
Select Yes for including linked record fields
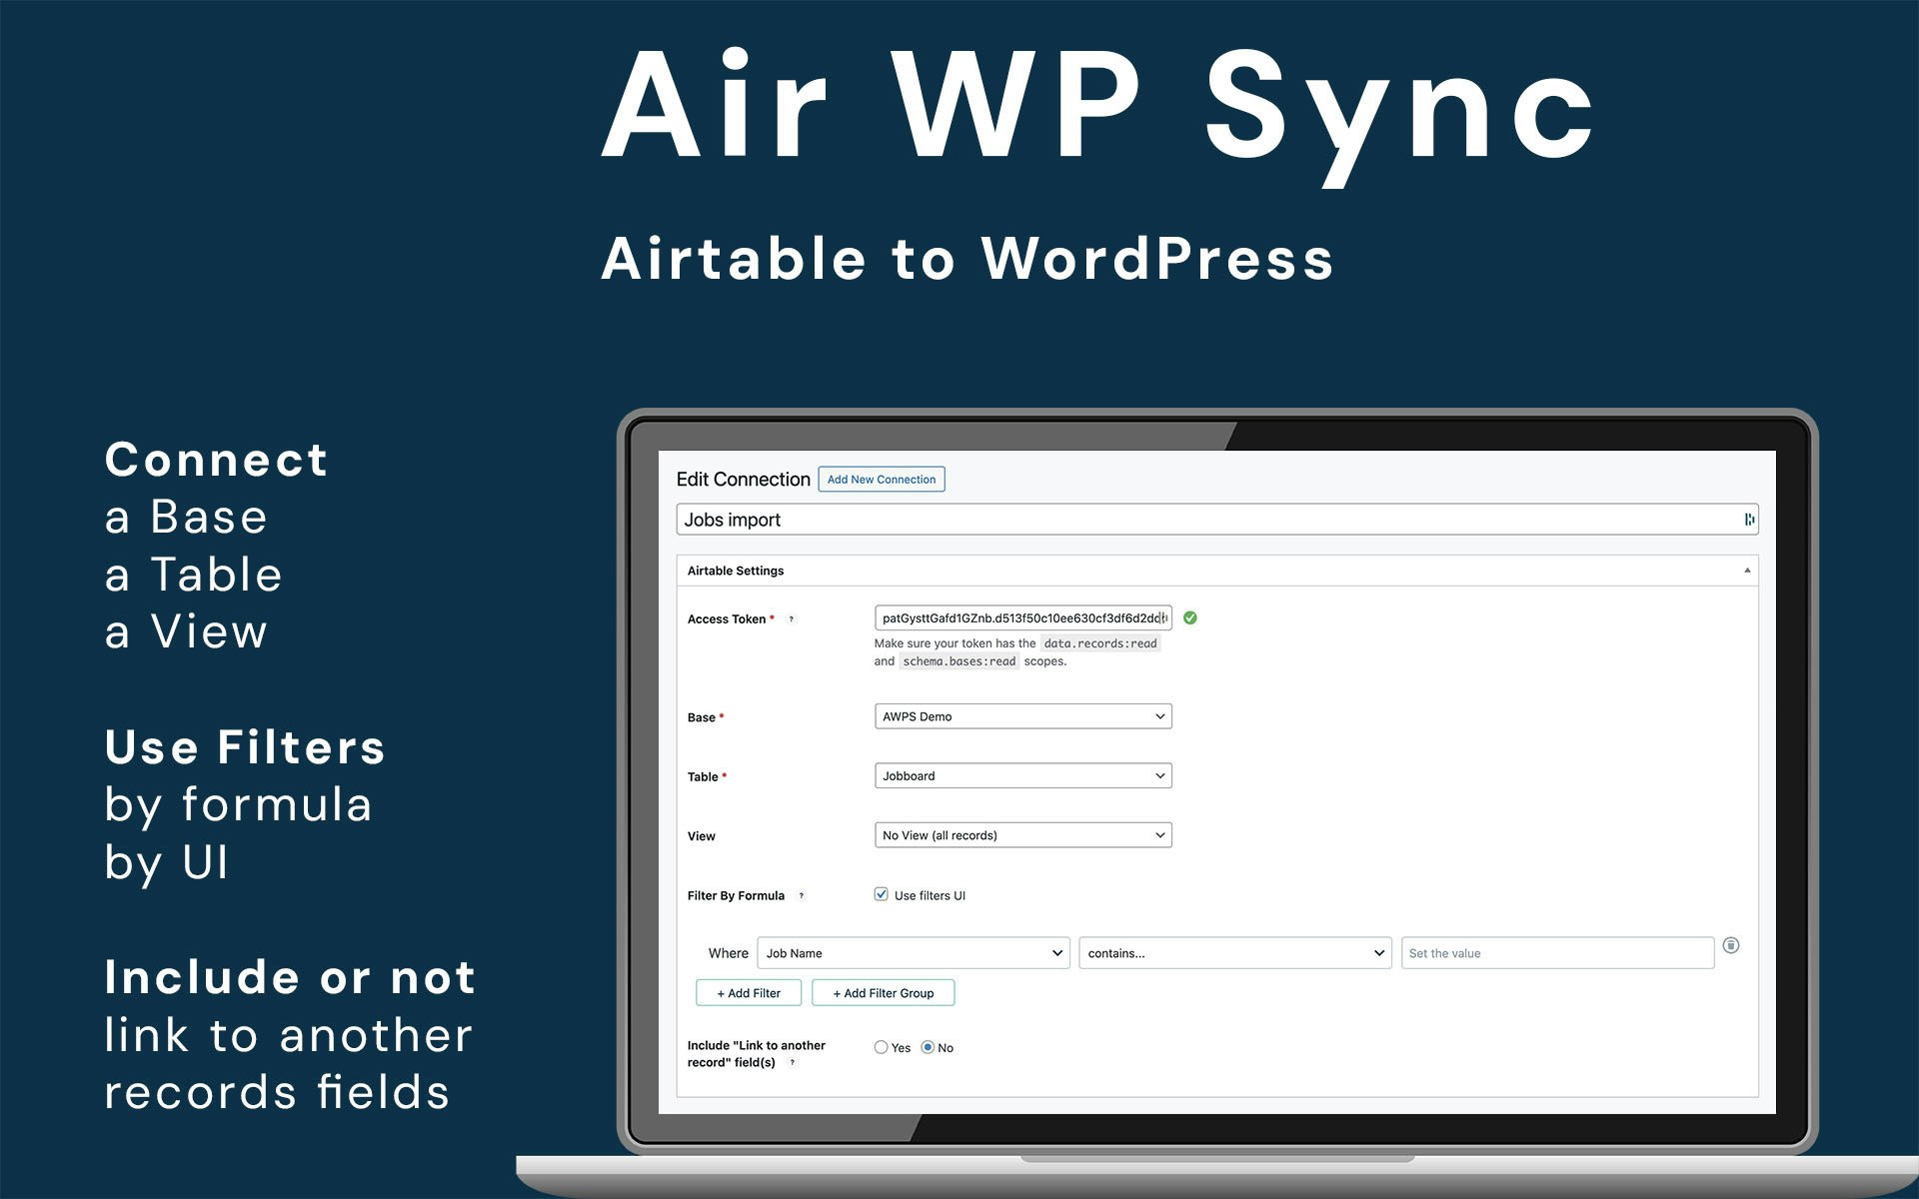(881, 1047)
